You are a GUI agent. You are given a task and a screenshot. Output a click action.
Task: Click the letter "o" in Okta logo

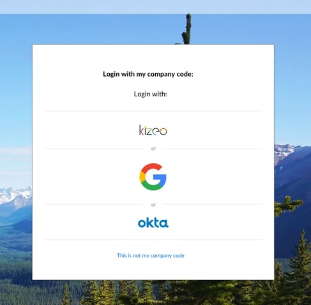click(142, 223)
